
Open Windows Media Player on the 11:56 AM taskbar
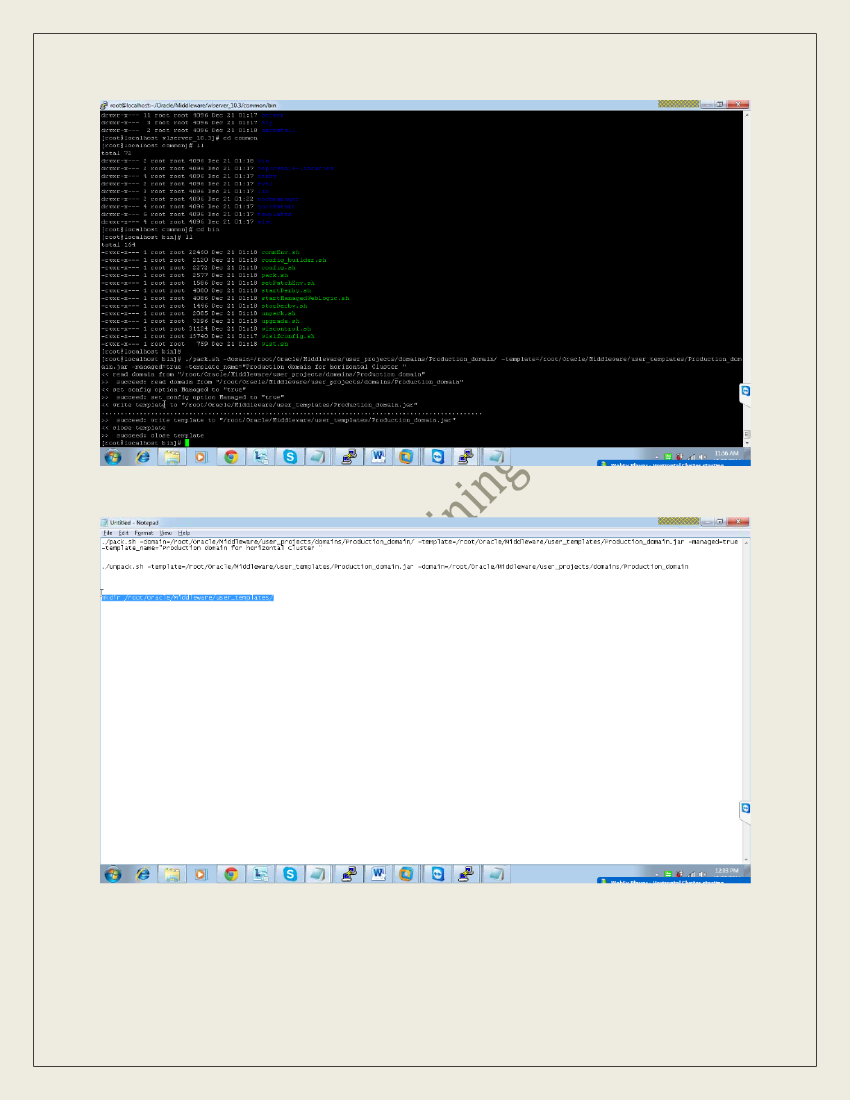(x=201, y=456)
